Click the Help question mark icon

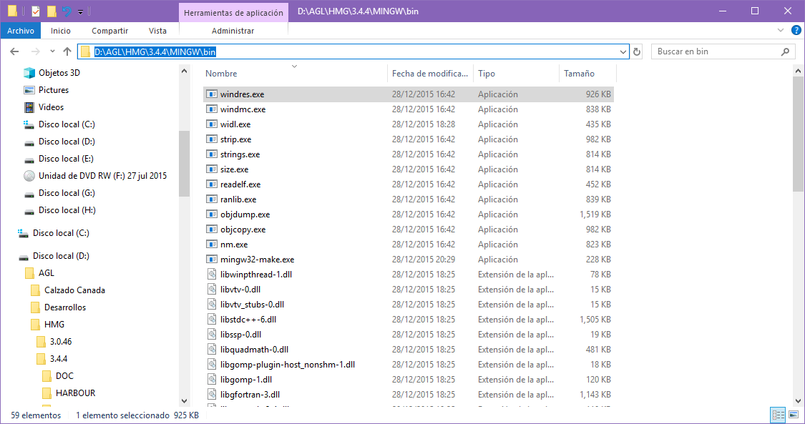796,31
